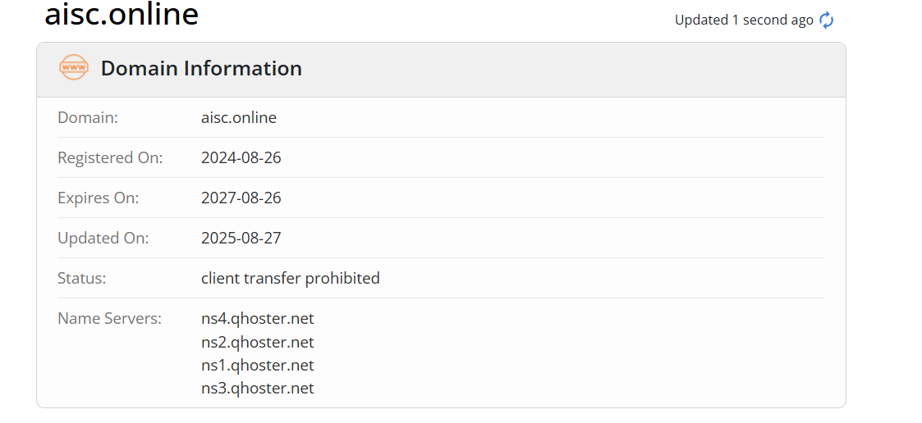Viewport: 922px width, 423px height.
Task: Click the ns2.qhoster.net name server
Action: [258, 342]
